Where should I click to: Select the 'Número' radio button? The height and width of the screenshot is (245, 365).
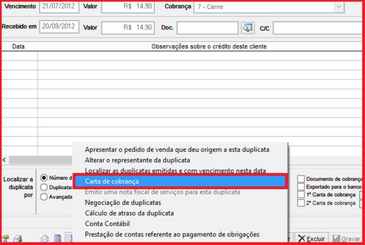pos(44,178)
